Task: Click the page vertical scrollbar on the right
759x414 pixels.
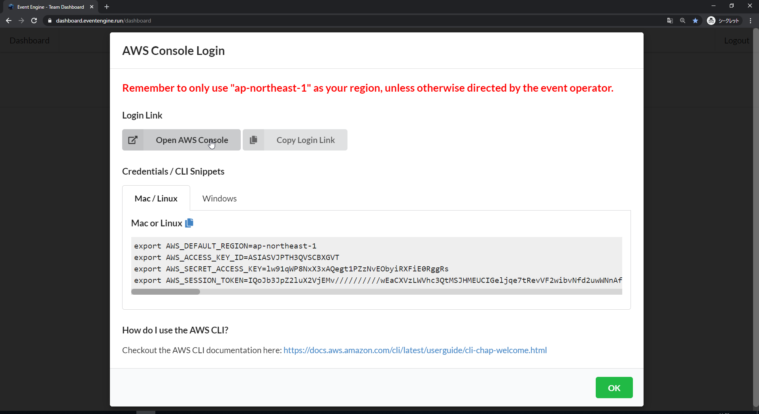Action: click(x=755, y=217)
